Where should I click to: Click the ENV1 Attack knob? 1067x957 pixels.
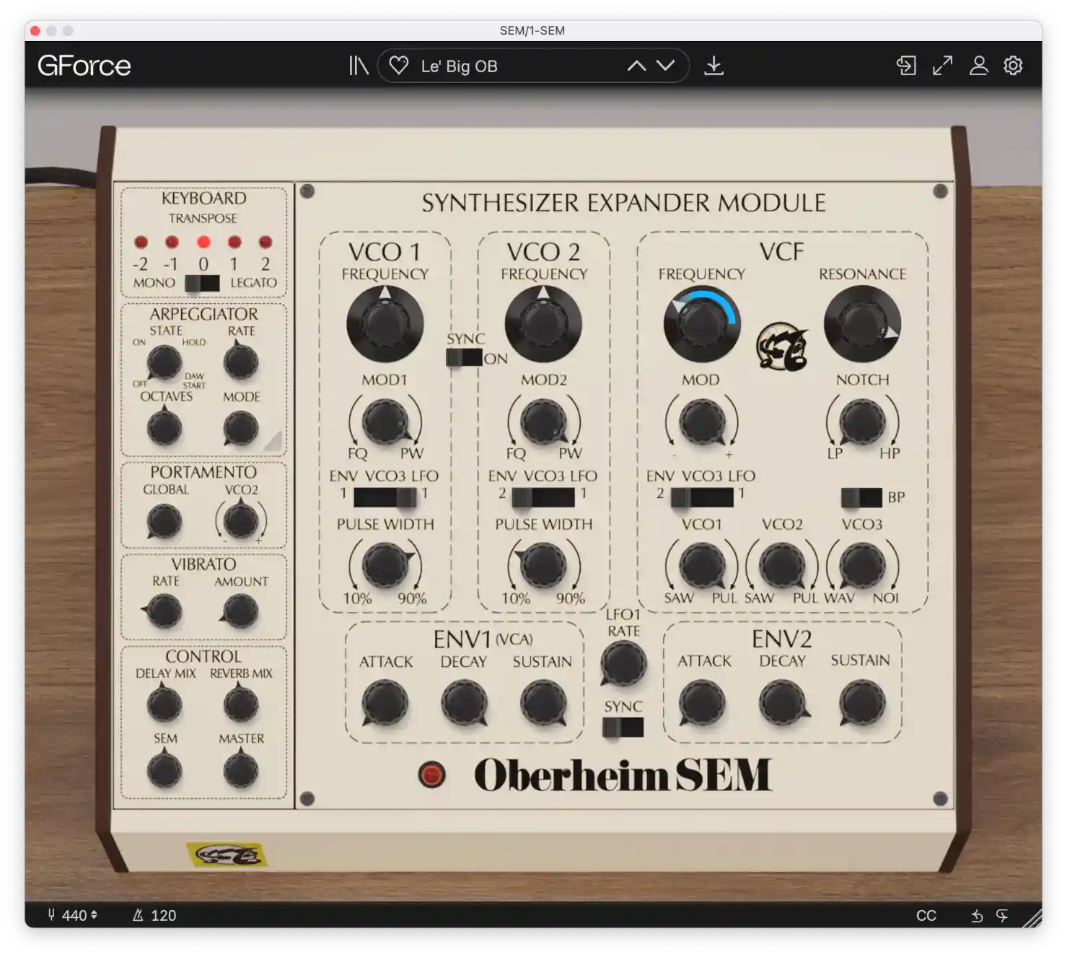coord(385,704)
